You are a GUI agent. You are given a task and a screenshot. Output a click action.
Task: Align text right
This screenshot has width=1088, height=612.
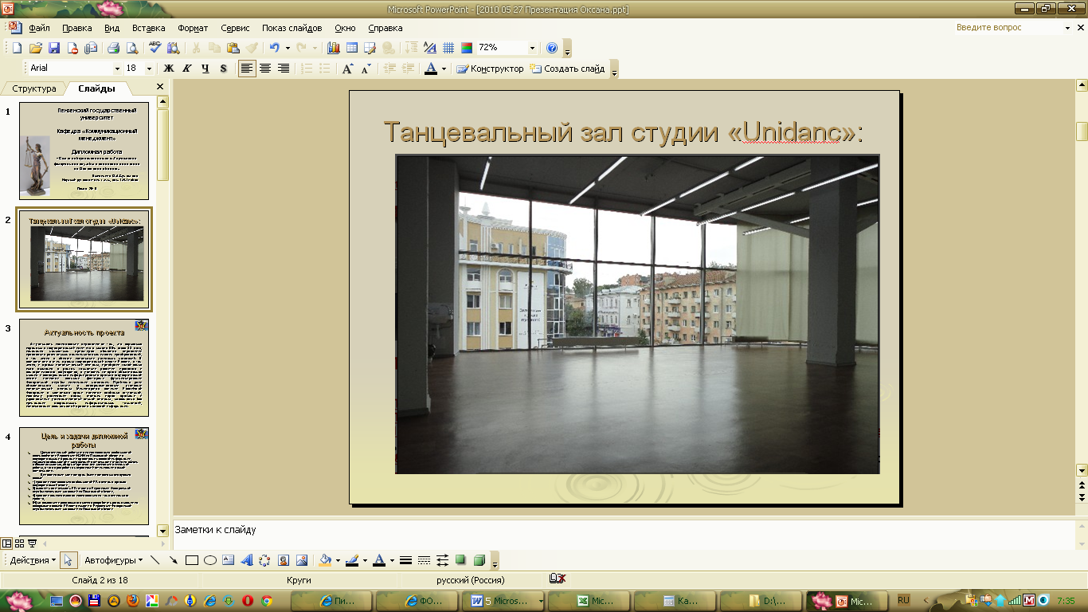284,69
